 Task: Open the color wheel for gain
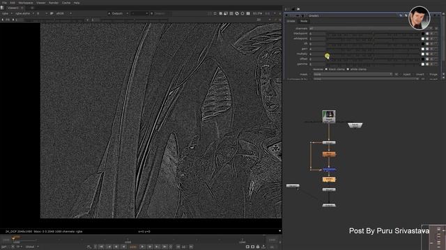click(427, 49)
